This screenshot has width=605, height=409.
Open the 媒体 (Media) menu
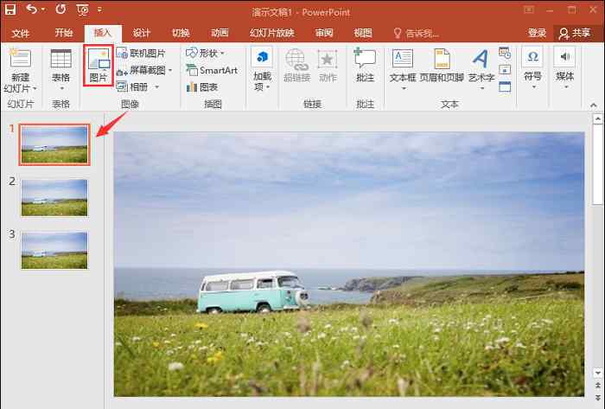(564, 68)
